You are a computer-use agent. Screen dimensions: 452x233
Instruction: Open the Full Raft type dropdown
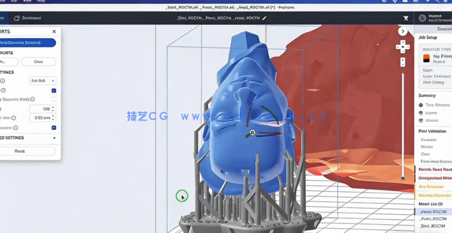click(x=42, y=80)
